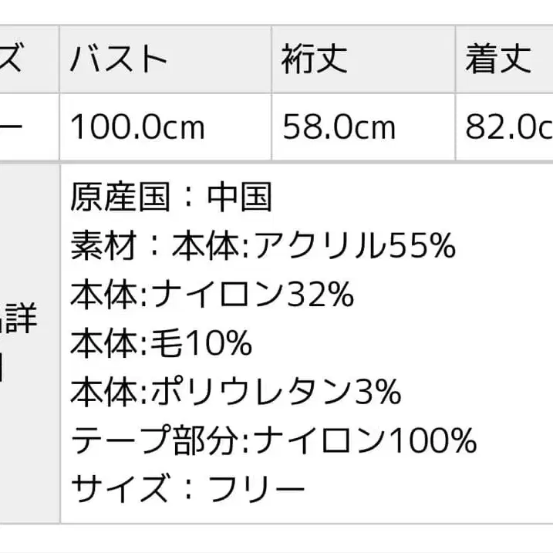Click the cut-off フリー size cell in the measurement row

click(15, 126)
